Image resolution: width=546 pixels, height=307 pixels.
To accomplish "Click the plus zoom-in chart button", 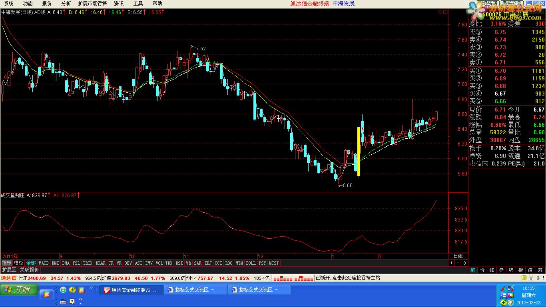I will [x=452, y=263].
